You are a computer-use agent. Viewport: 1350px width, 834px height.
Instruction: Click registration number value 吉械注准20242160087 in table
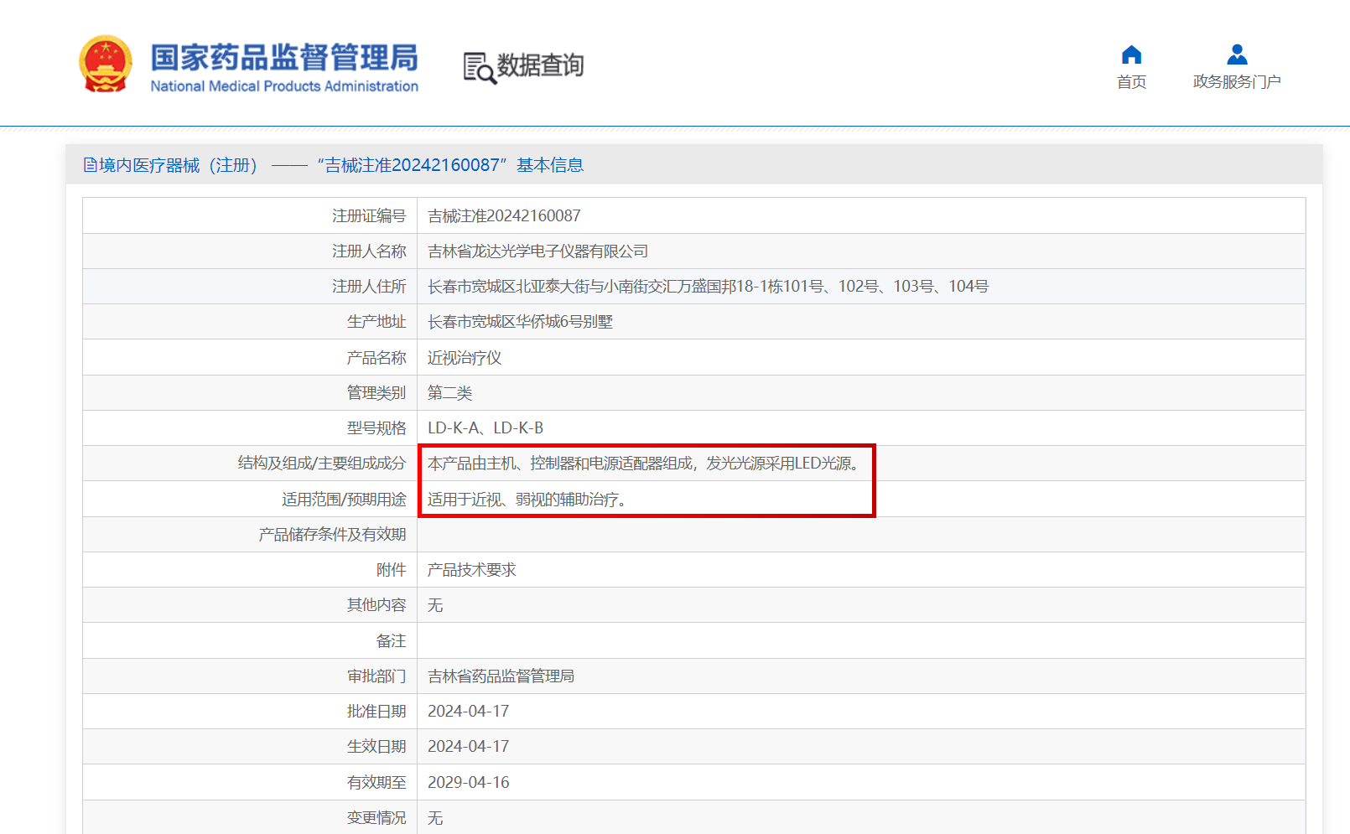tap(504, 216)
